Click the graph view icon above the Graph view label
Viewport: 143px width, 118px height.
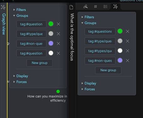[3, 7]
